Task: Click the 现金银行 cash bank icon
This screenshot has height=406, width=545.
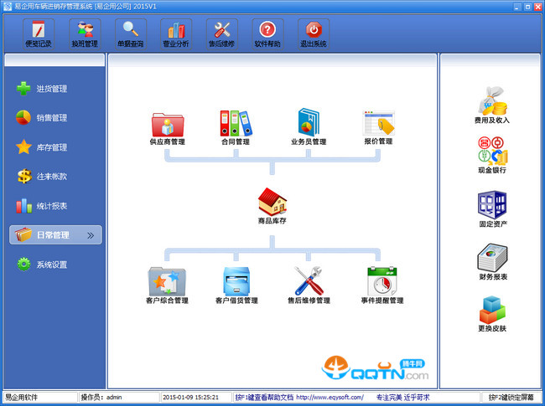Action: (491, 152)
